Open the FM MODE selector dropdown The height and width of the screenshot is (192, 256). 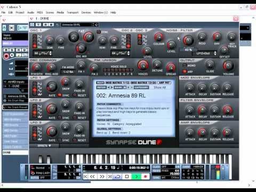(x=68, y=71)
